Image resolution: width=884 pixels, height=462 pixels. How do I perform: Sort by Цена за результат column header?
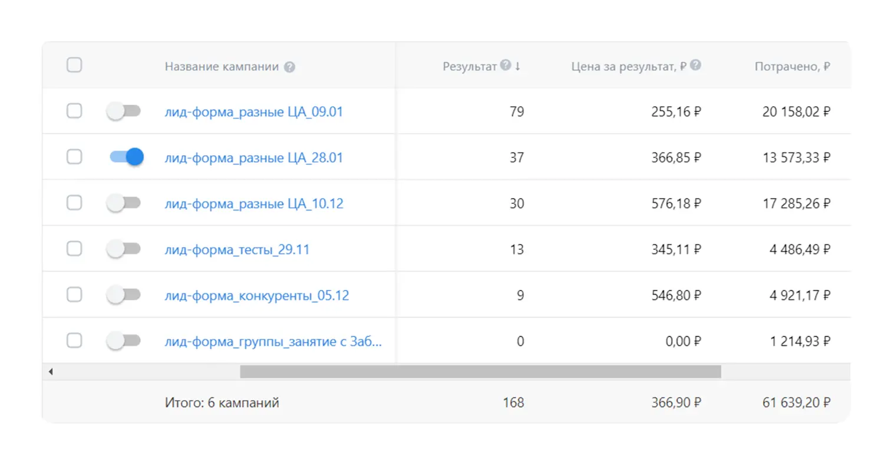click(x=629, y=67)
